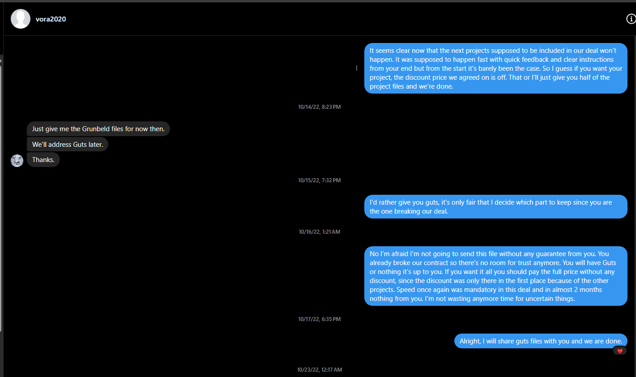
Task: Click the left-side vertical scrollbar
Action: click(1, 198)
